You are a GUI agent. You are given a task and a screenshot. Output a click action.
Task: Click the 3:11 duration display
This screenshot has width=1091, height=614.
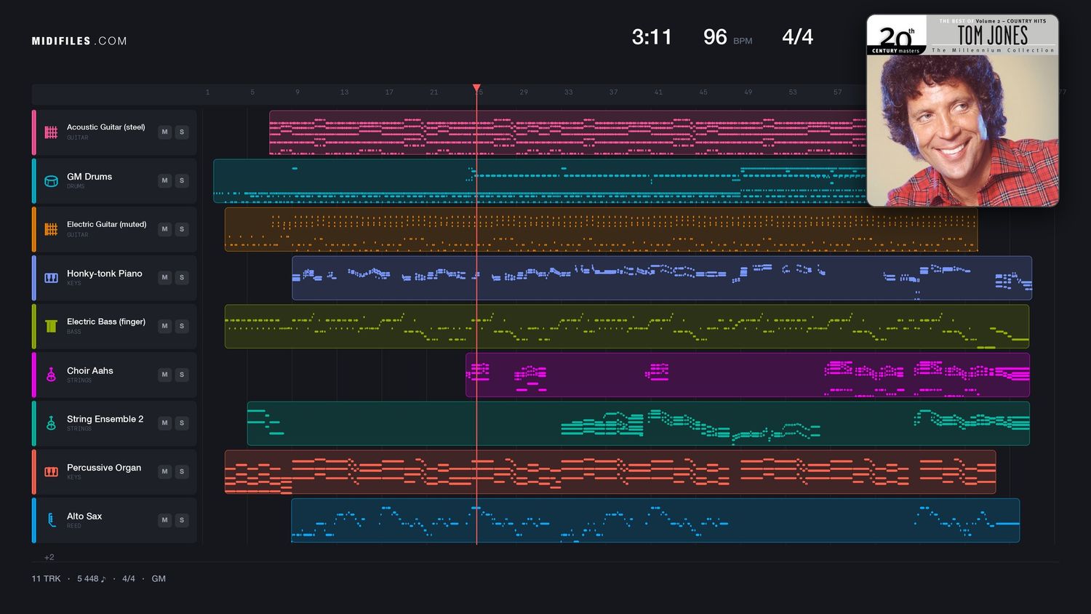click(x=652, y=37)
